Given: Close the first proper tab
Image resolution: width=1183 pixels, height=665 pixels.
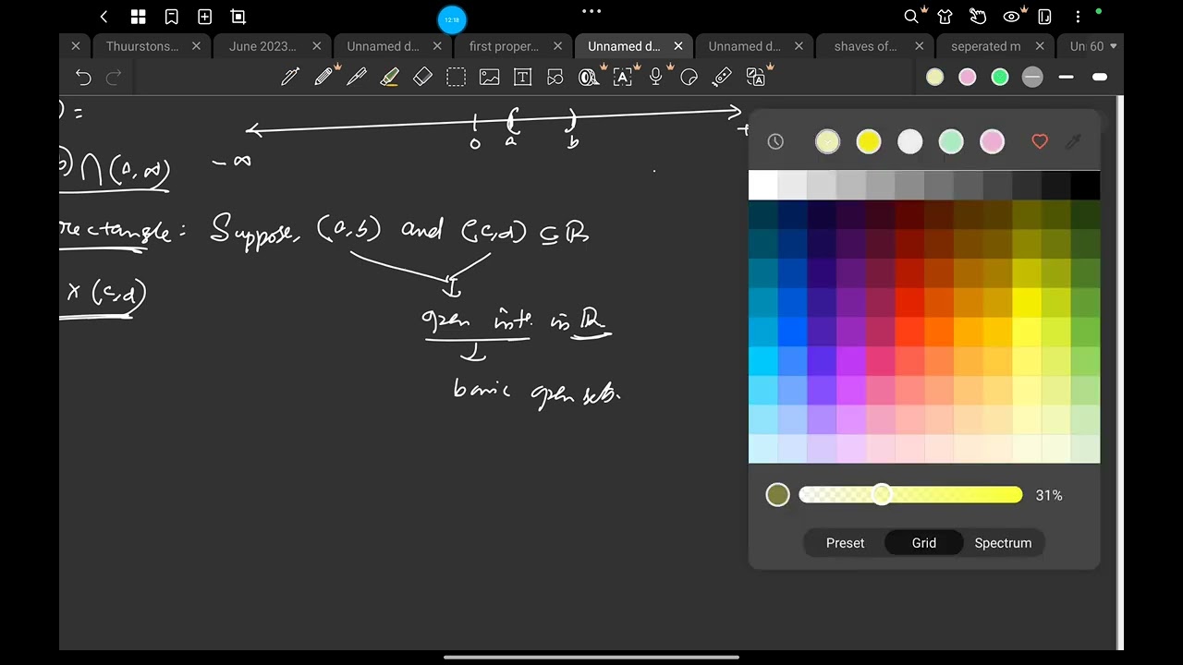Looking at the screenshot, I should pyautogui.click(x=557, y=46).
